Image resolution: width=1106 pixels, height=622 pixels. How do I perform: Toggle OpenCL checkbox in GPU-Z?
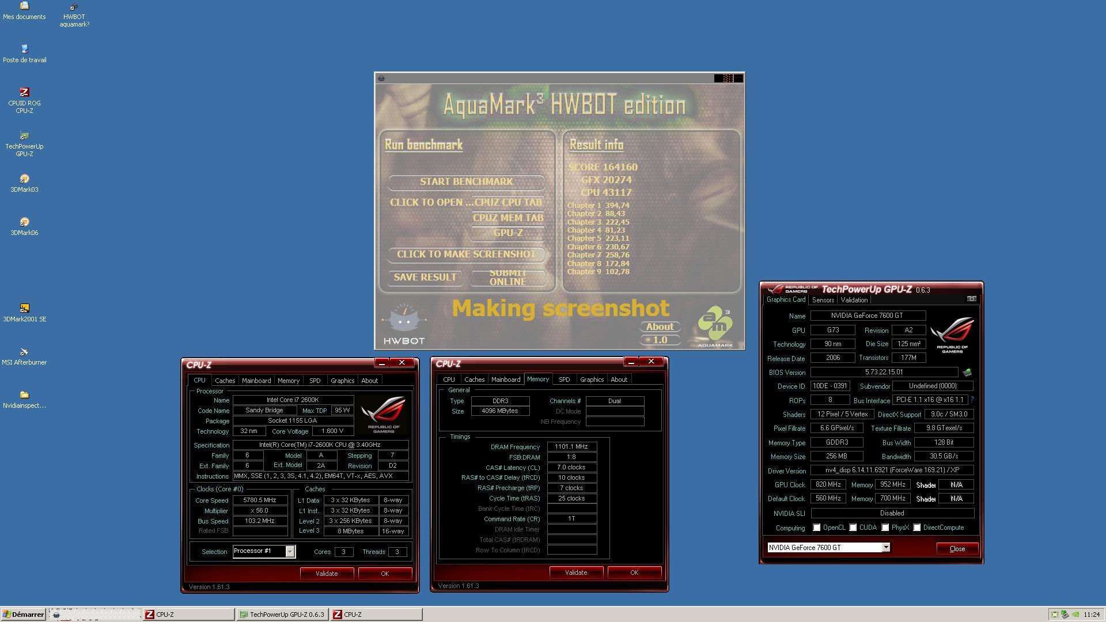816,528
